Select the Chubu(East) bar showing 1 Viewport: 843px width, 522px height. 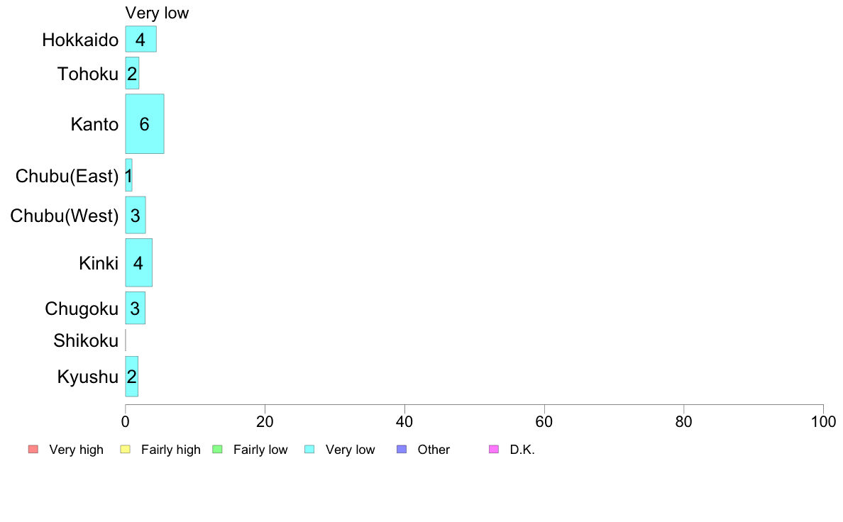coord(128,175)
